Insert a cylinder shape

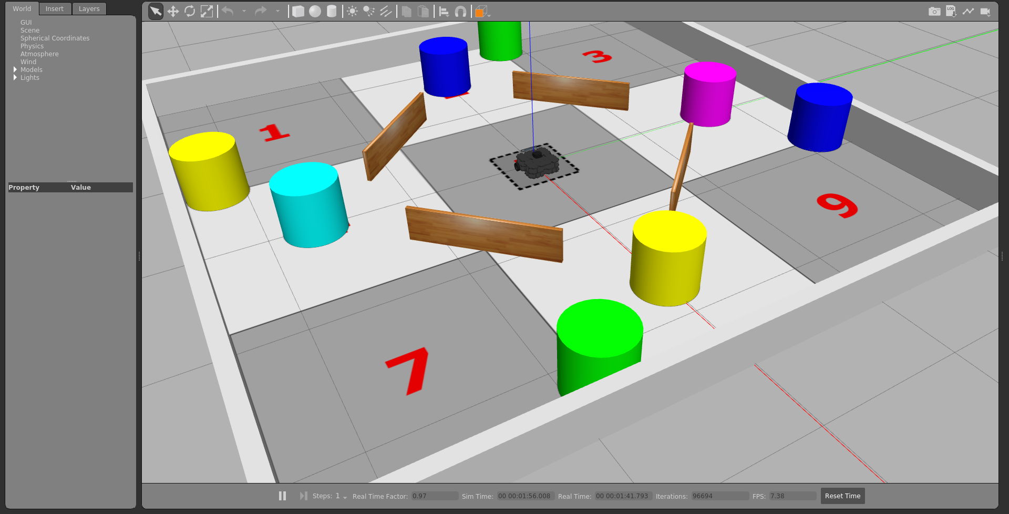click(x=332, y=11)
